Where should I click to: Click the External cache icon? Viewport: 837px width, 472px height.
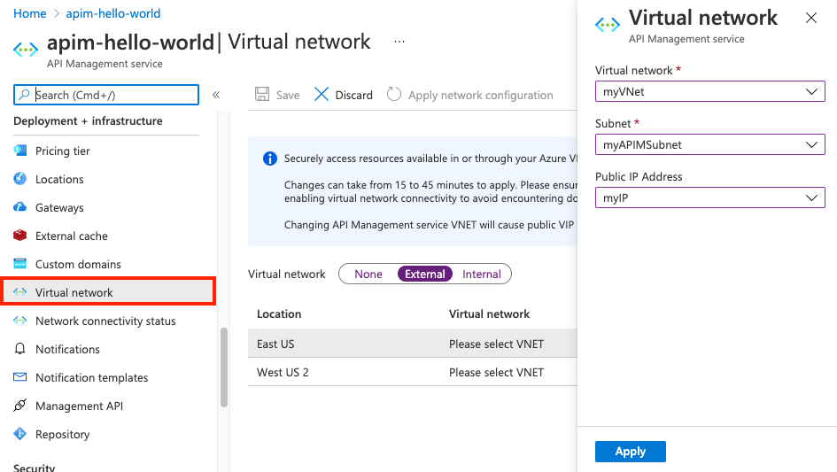(20, 236)
